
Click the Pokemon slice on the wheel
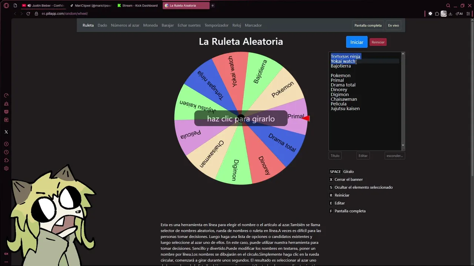tap(283, 89)
